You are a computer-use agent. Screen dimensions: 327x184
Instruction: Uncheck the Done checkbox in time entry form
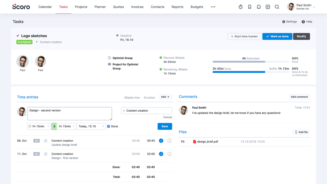pos(108,126)
